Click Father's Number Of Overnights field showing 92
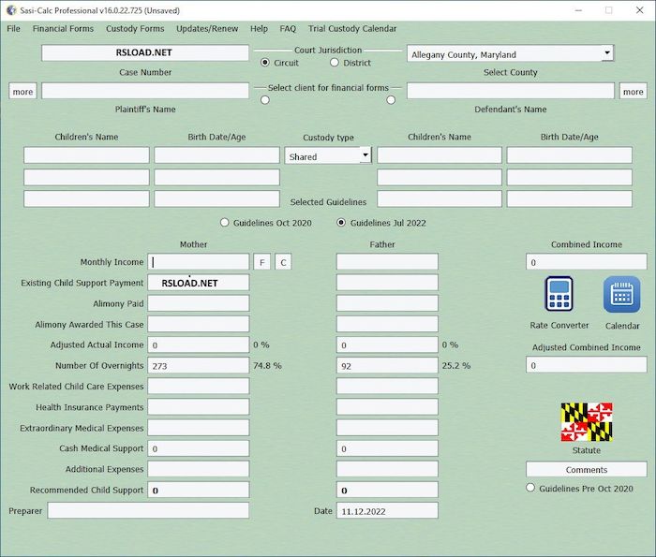 pyautogui.click(x=387, y=365)
